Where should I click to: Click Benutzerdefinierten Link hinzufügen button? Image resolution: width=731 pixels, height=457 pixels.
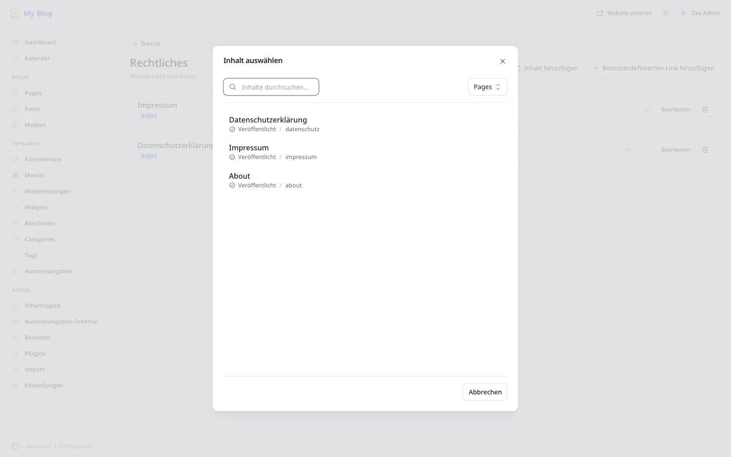pyautogui.click(x=654, y=68)
